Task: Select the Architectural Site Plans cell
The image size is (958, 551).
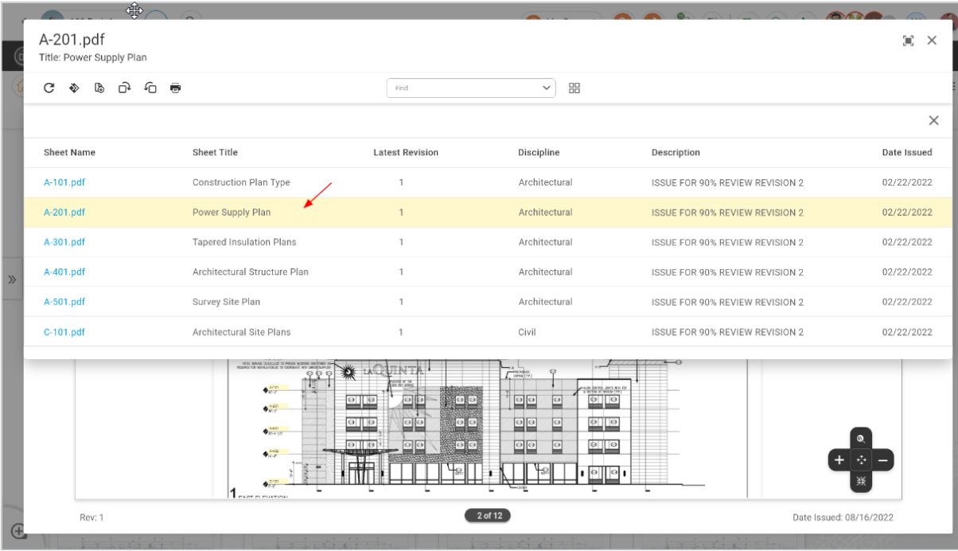Action: click(242, 332)
